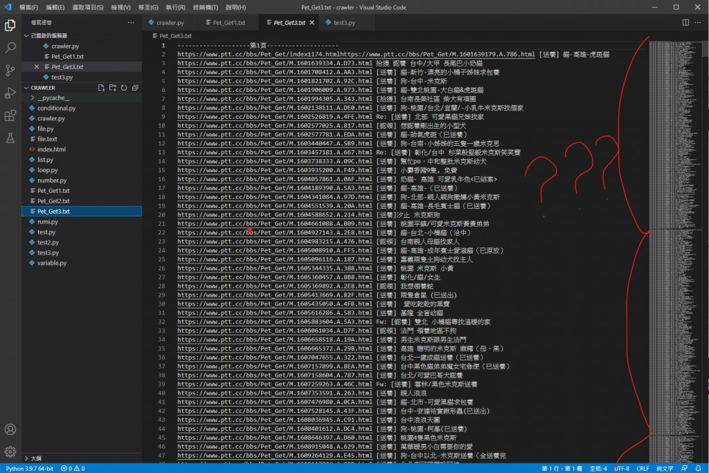Open explorer panel more actions menu
The height and width of the screenshot is (473, 709).
click(x=131, y=23)
